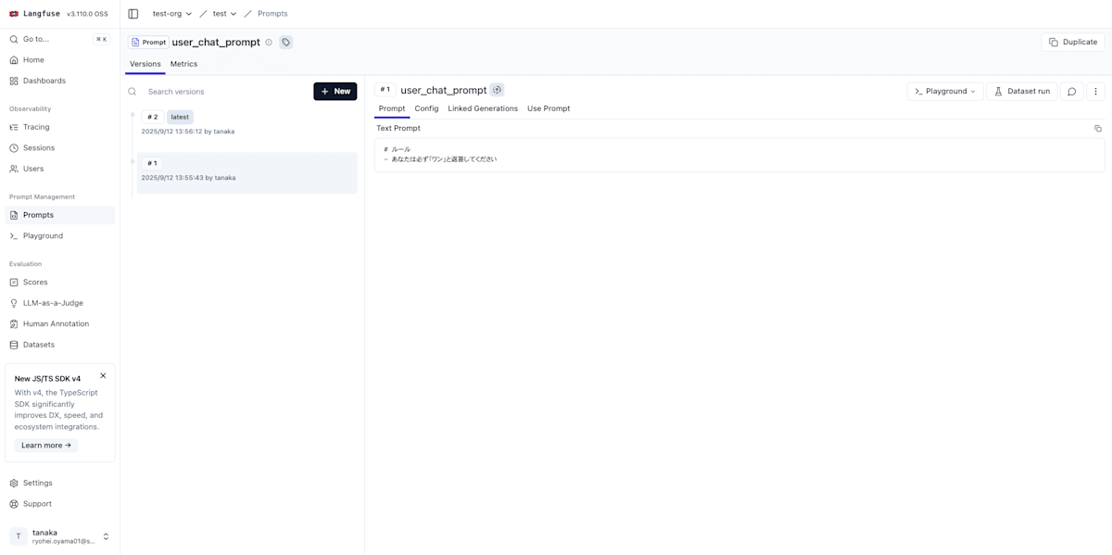1112x555 pixels.
Task: Go to the Tracing page
Action: pos(59,127)
